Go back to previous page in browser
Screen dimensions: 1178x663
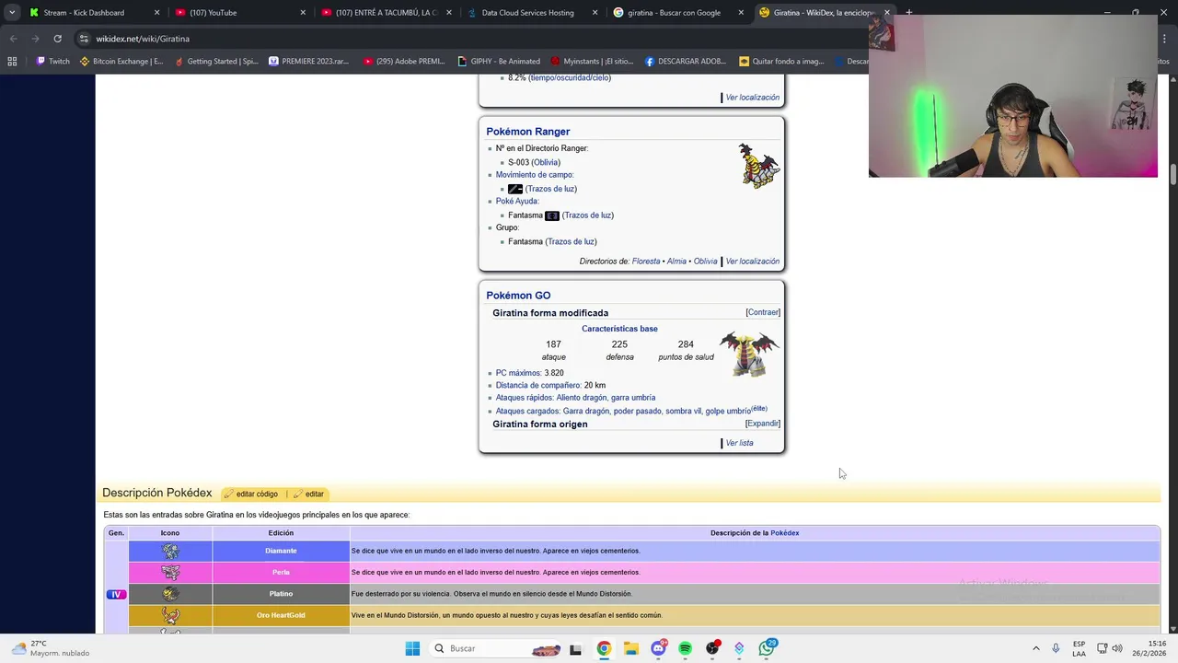pos(13,39)
